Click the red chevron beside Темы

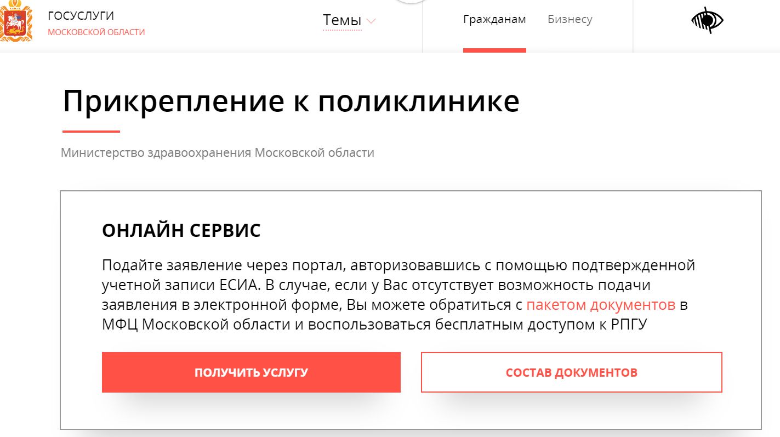click(371, 21)
